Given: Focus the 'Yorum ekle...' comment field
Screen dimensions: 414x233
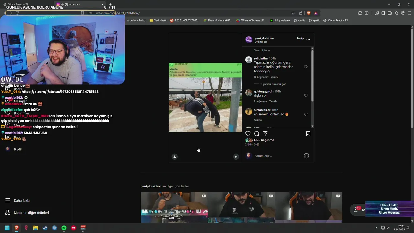Looking at the screenshot, I should point(278,156).
